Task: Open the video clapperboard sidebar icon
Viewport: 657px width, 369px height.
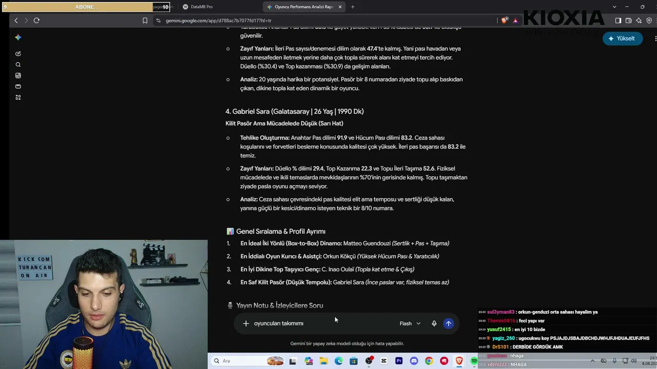Action: (x=18, y=86)
